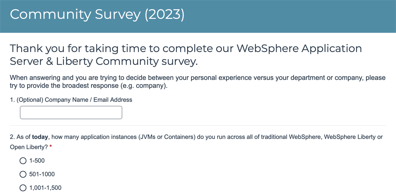Click the "(Optional) Company Name / Email Address" question label

pyautogui.click(x=71, y=100)
